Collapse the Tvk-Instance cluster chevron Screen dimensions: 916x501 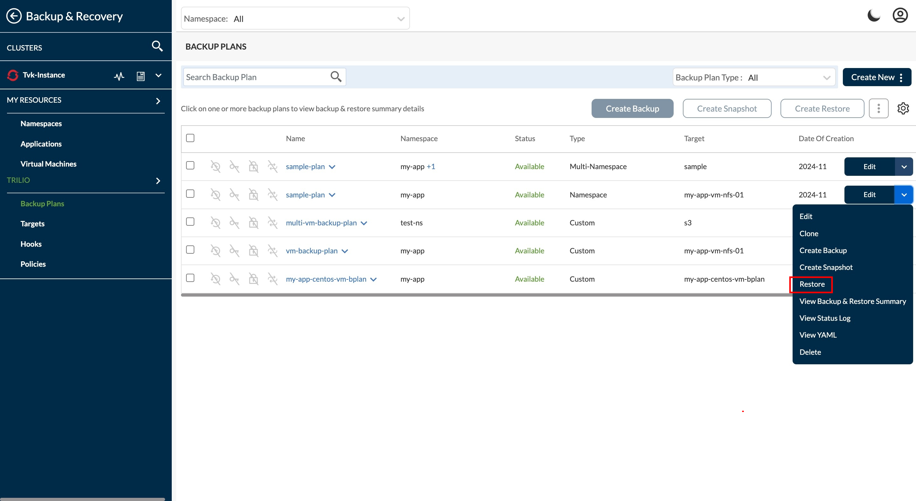tap(158, 76)
